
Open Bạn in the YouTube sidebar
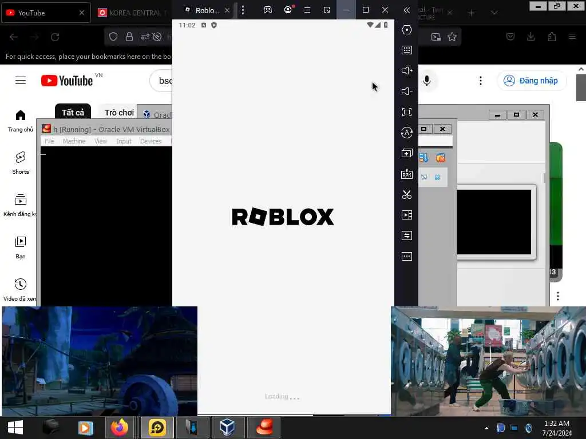pyautogui.click(x=21, y=248)
